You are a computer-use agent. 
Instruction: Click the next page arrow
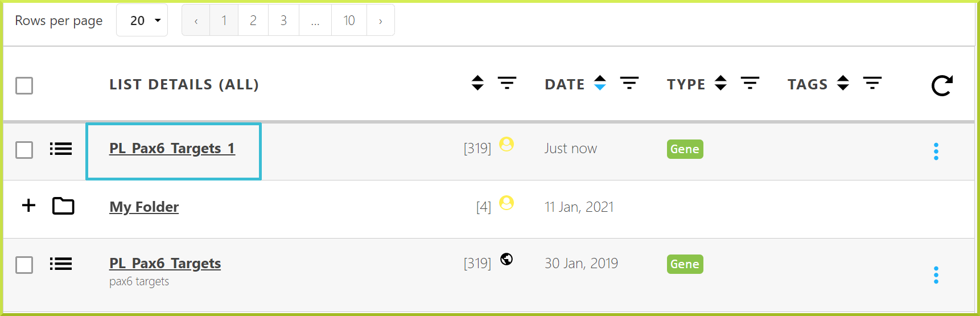point(381,20)
